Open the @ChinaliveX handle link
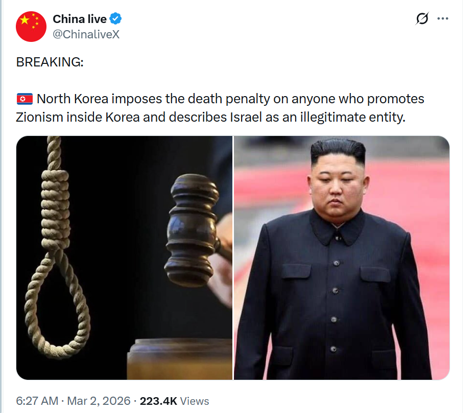 click(86, 34)
